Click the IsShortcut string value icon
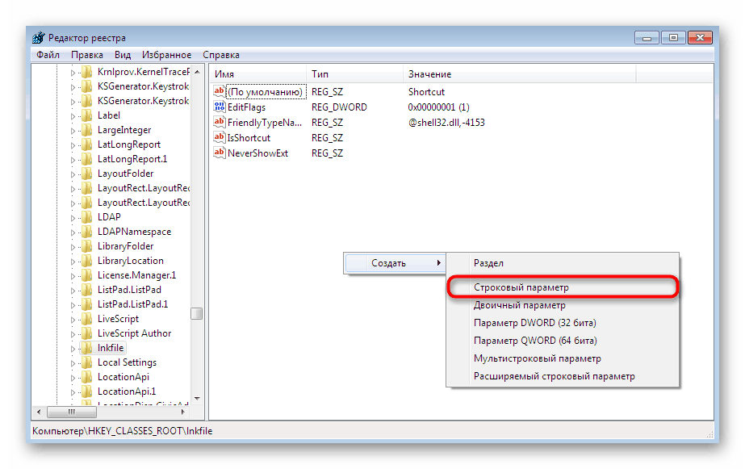 (220, 137)
